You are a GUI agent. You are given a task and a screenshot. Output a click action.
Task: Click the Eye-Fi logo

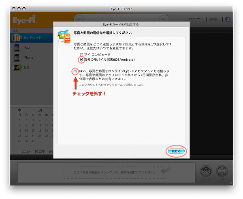pos(25,19)
